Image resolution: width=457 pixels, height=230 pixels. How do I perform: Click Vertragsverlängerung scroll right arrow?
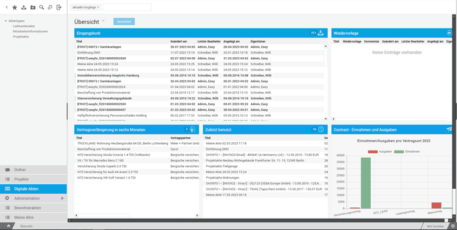197,215
